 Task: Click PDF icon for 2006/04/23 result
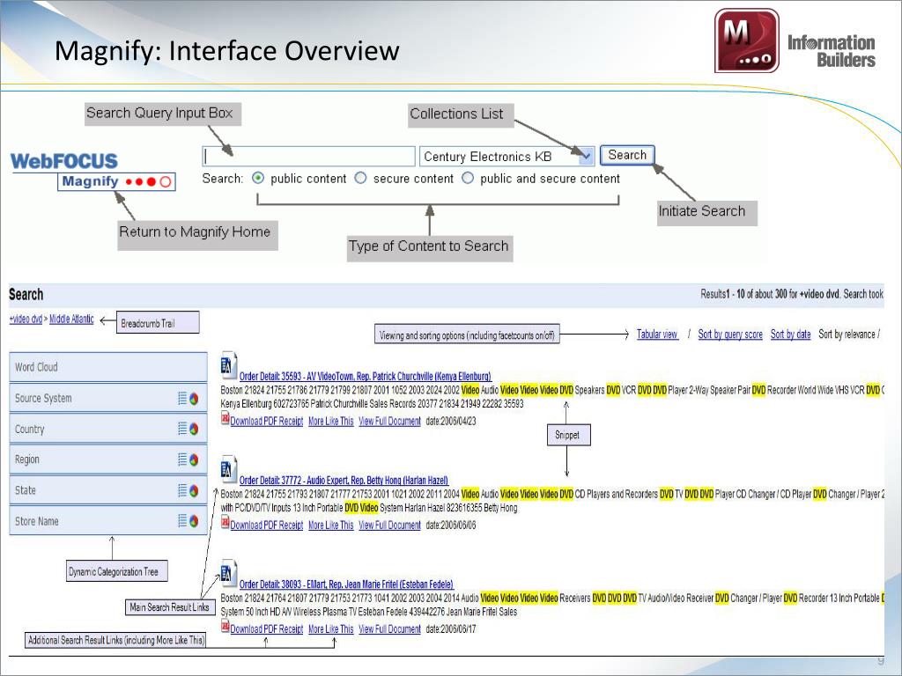click(225, 418)
